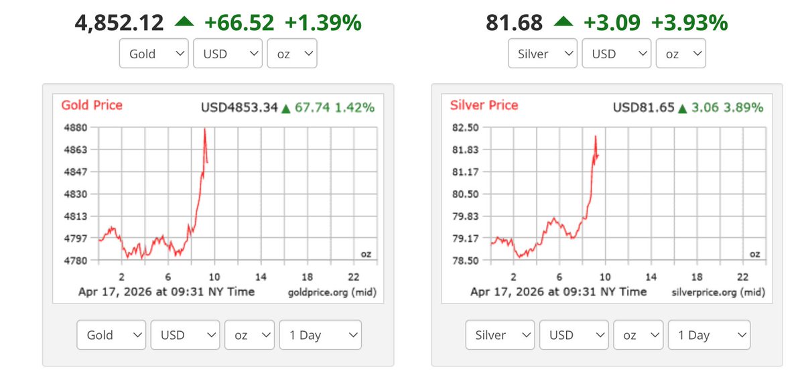Image resolution: width=804 pixels, height=388 pixels.
Task: Click the red Silver Price chart title
Action: 484,105
